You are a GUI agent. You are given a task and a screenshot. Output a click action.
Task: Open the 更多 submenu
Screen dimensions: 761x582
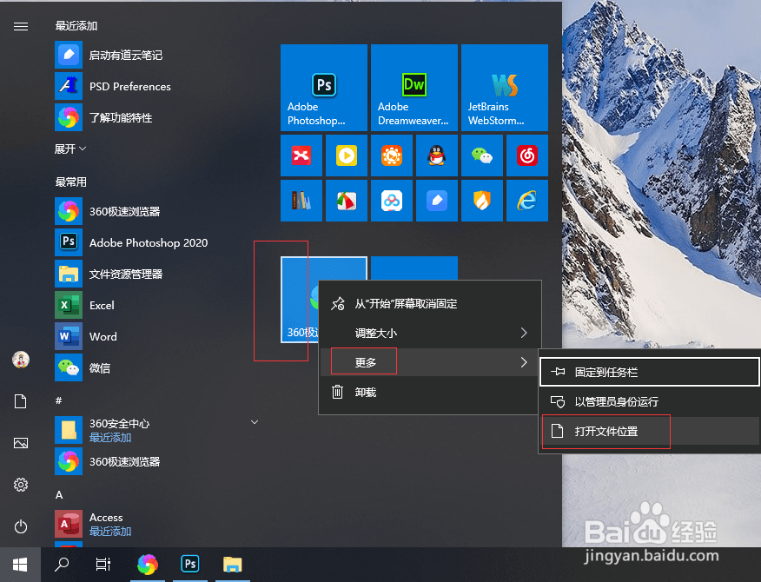point(429,362)
